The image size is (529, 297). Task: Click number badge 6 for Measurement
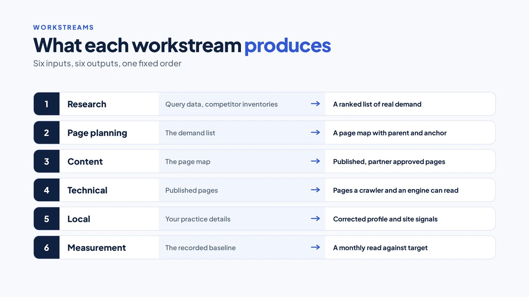47,247
